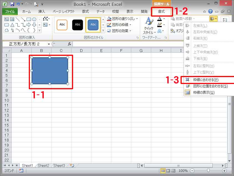Toggle 枠線の表示 (View Gridlines)
The image size is (234, 176).
[x=204, y=93]
